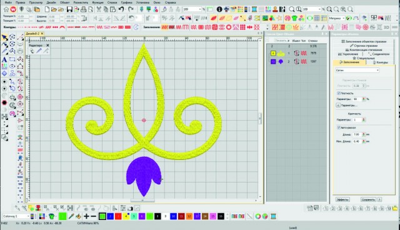Viewport: 400px width, 230px height.
Task: Click the Undo arrow icon
Action: pyautogui.click(x=121, y=9)
